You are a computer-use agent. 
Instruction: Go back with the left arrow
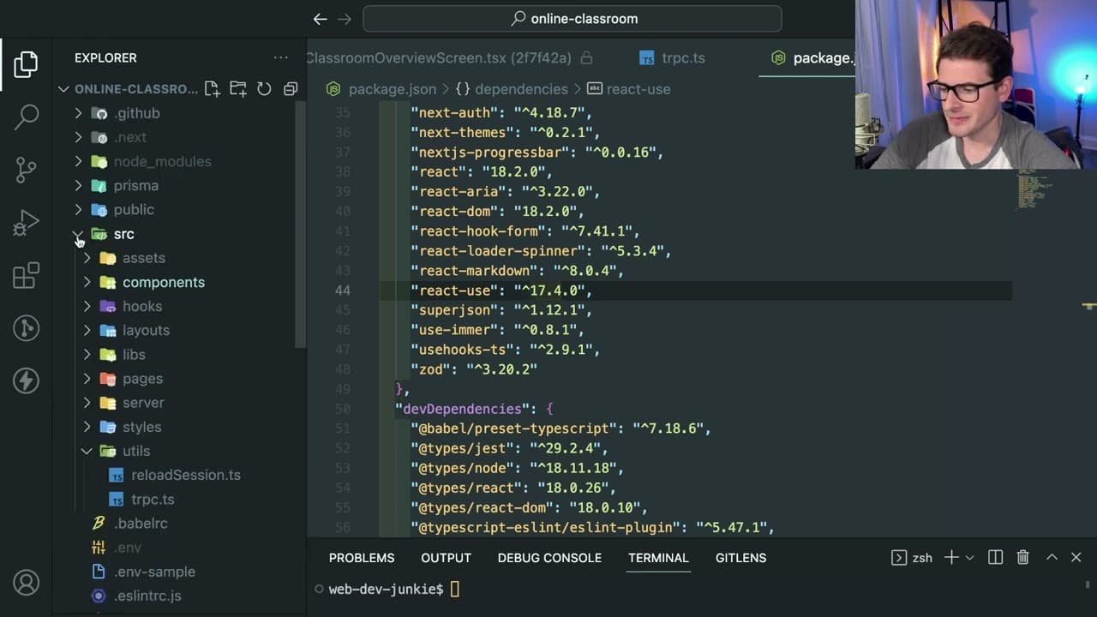tap(321, 19)
